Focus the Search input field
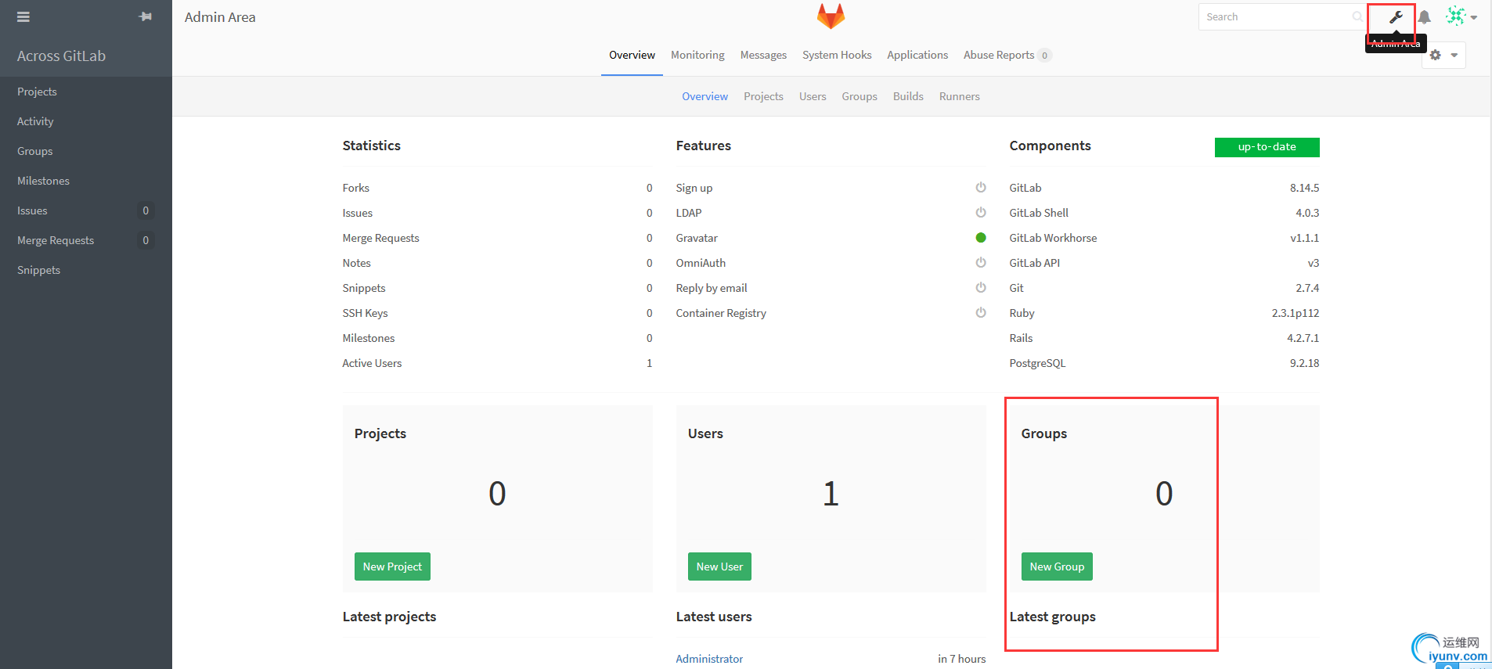 click(x=1282, y=16)
